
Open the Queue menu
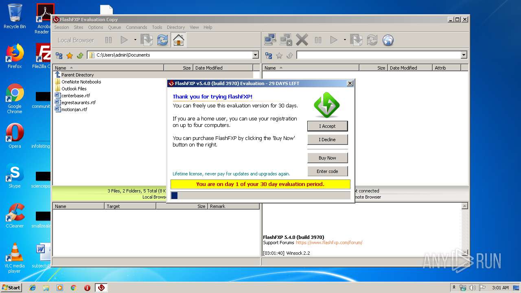[114, 27]
